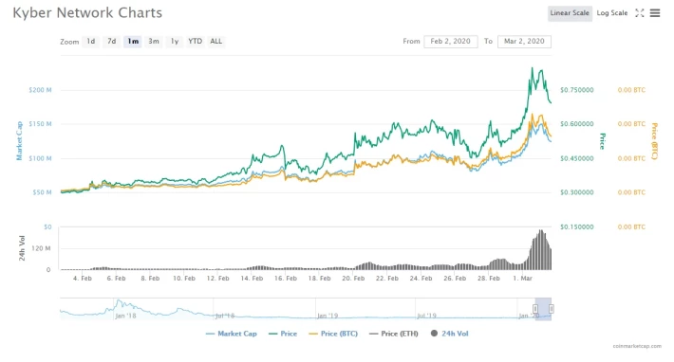This screenshot has width=674, height=362.
Task: Grab the right navigator range handle
Action: click(551, 309)
